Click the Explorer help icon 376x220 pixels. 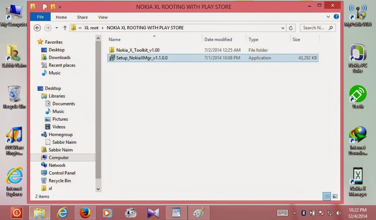click(x=336, y=16)
